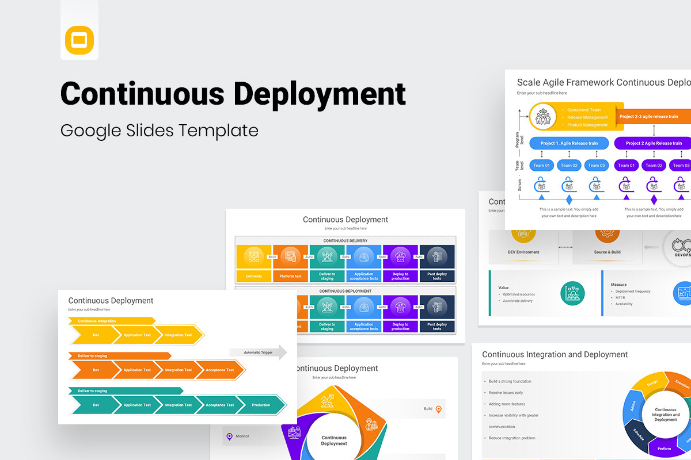691x460 pixels.
Task: Click the Source & Build orange gear icon
Action: [x=608, y=233]
